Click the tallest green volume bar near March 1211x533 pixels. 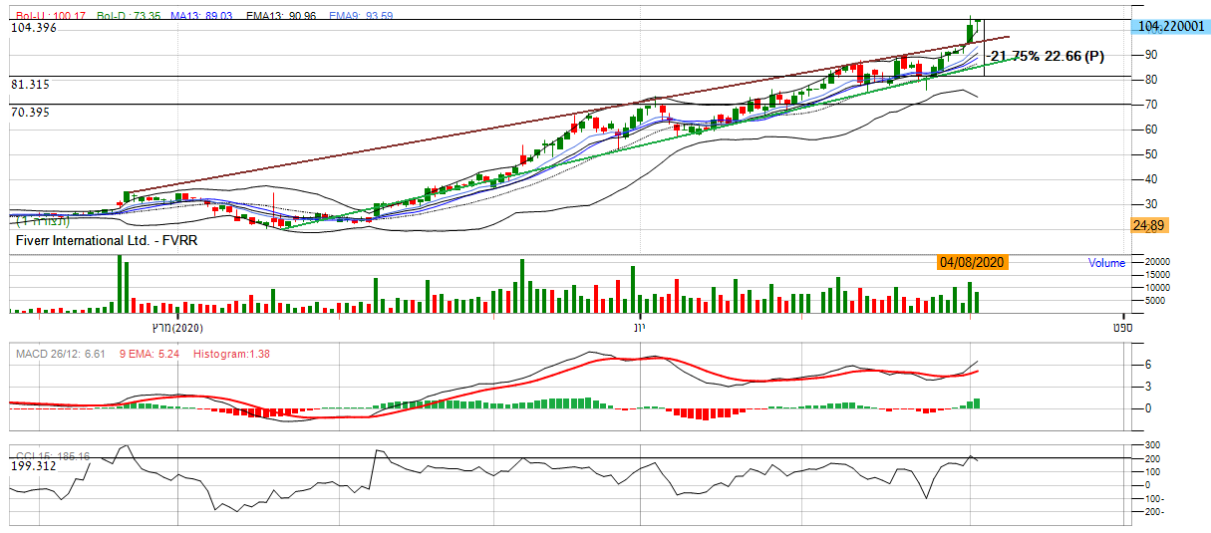(x=120, y=284)
